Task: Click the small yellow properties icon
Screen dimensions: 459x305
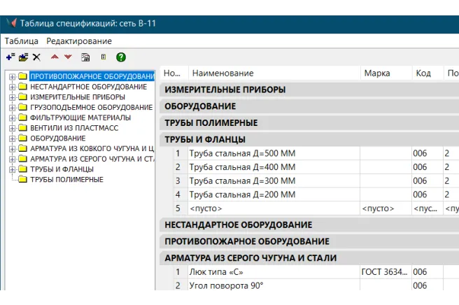Action: pos(104,57)
